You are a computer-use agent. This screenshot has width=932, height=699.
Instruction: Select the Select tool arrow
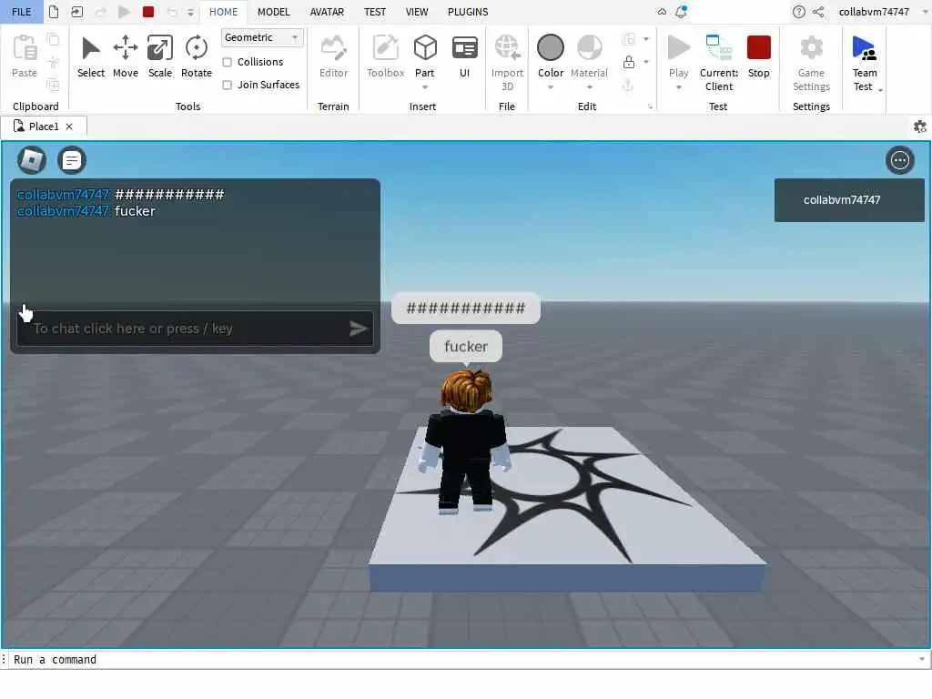pos(90,56)
